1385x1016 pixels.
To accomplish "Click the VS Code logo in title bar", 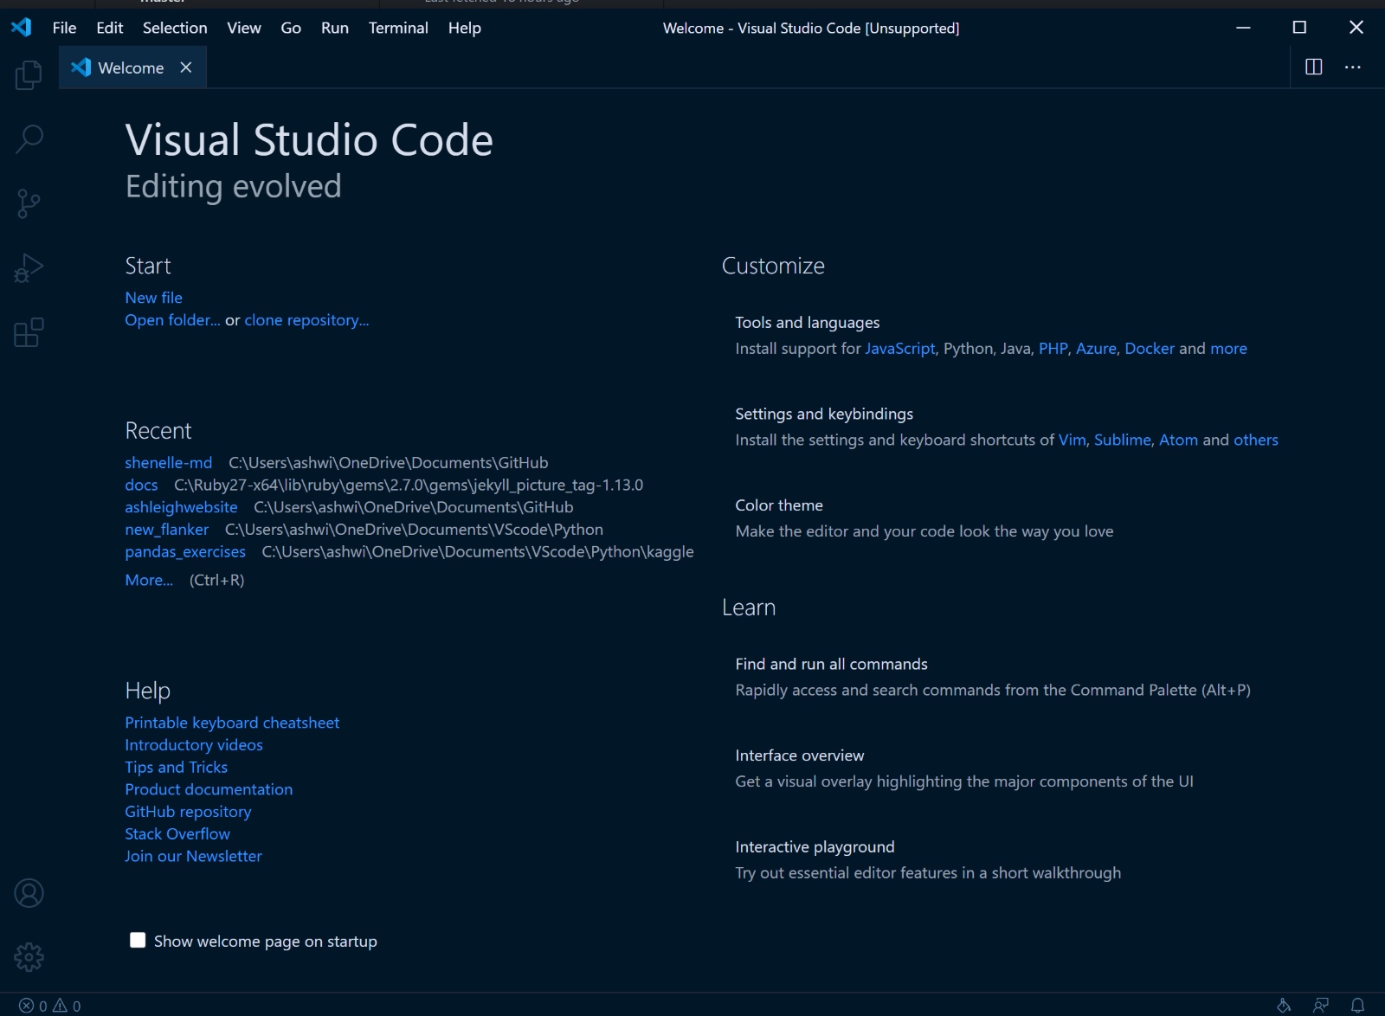I will 22,28.
